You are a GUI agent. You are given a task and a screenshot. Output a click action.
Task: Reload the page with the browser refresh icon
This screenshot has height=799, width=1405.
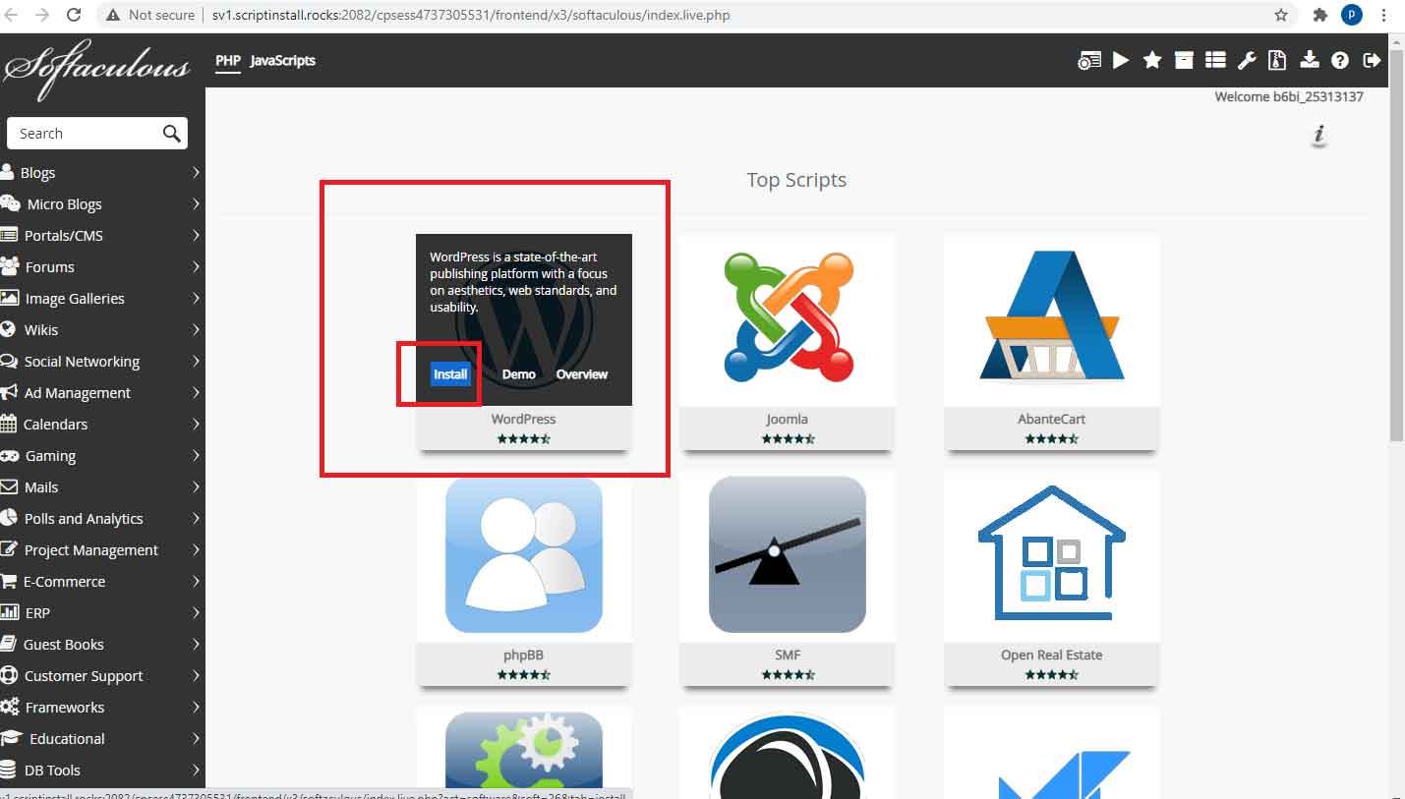[74, 15]
